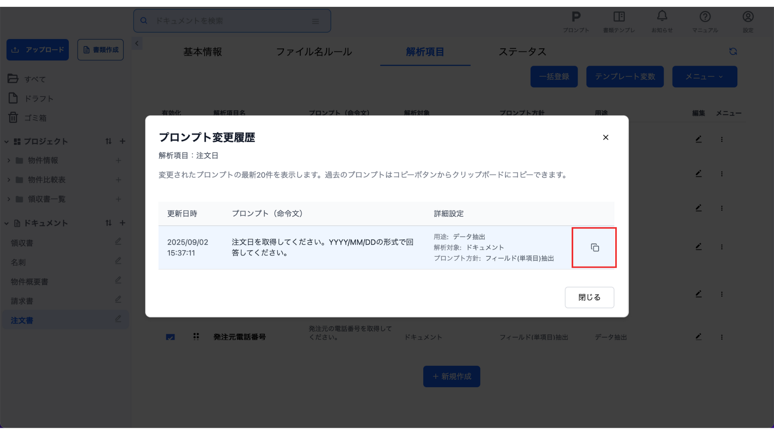Switch to the ファイル名ルール tab
The height and width of the screenshot is (435, 774).
[314, 52]
